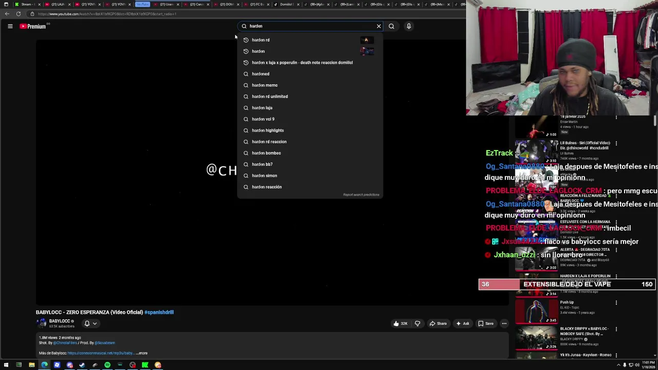Click the YouTube Premium logo

[33, 26]
